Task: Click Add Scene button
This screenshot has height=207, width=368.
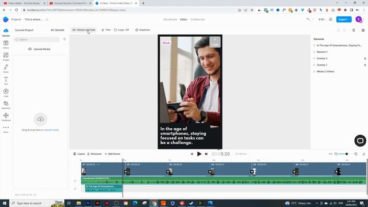Action: coord(113,154)
